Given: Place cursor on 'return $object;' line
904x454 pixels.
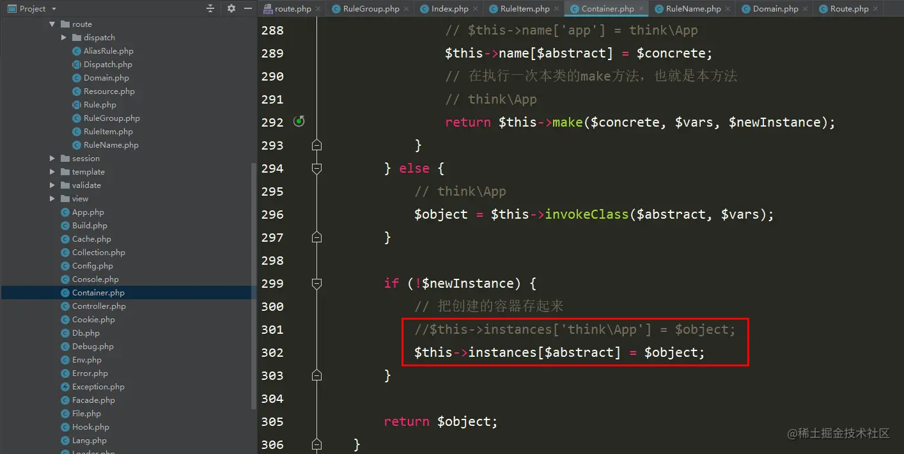Looking at the screenshot, I should [440, 421].
